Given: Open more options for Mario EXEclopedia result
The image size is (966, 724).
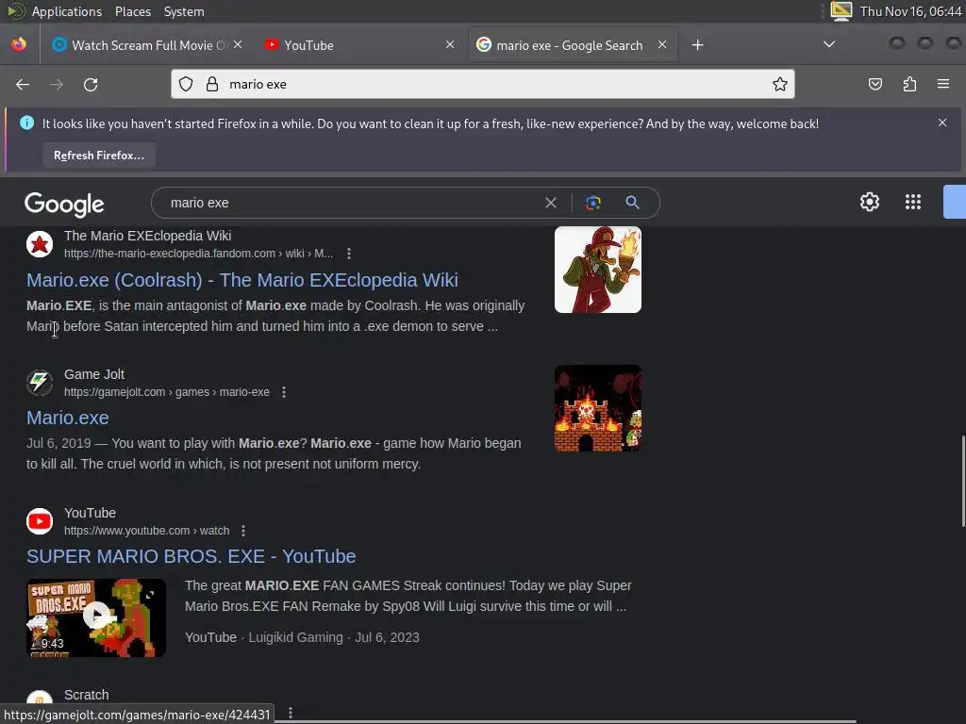Looking at the screenshot, I should coord(349,253).
